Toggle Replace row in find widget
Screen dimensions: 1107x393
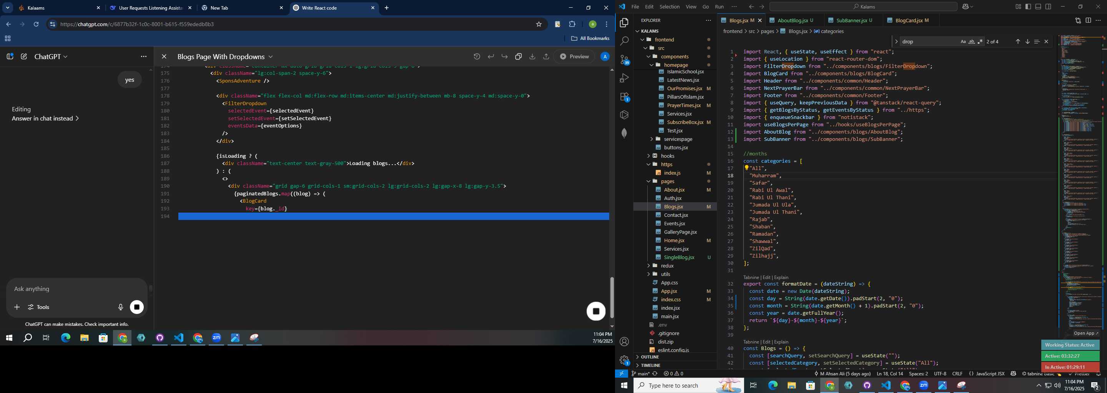[896, 41]
